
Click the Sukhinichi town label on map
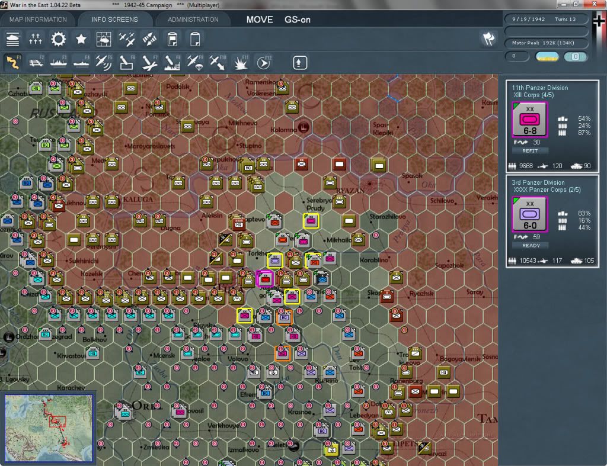coord(84,261)
